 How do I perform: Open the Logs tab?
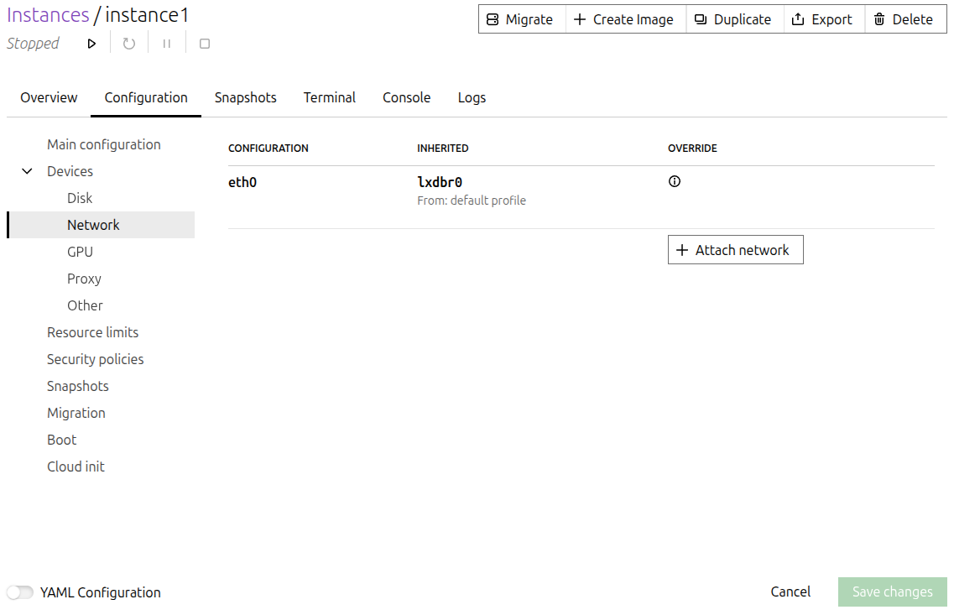(472, 97)
